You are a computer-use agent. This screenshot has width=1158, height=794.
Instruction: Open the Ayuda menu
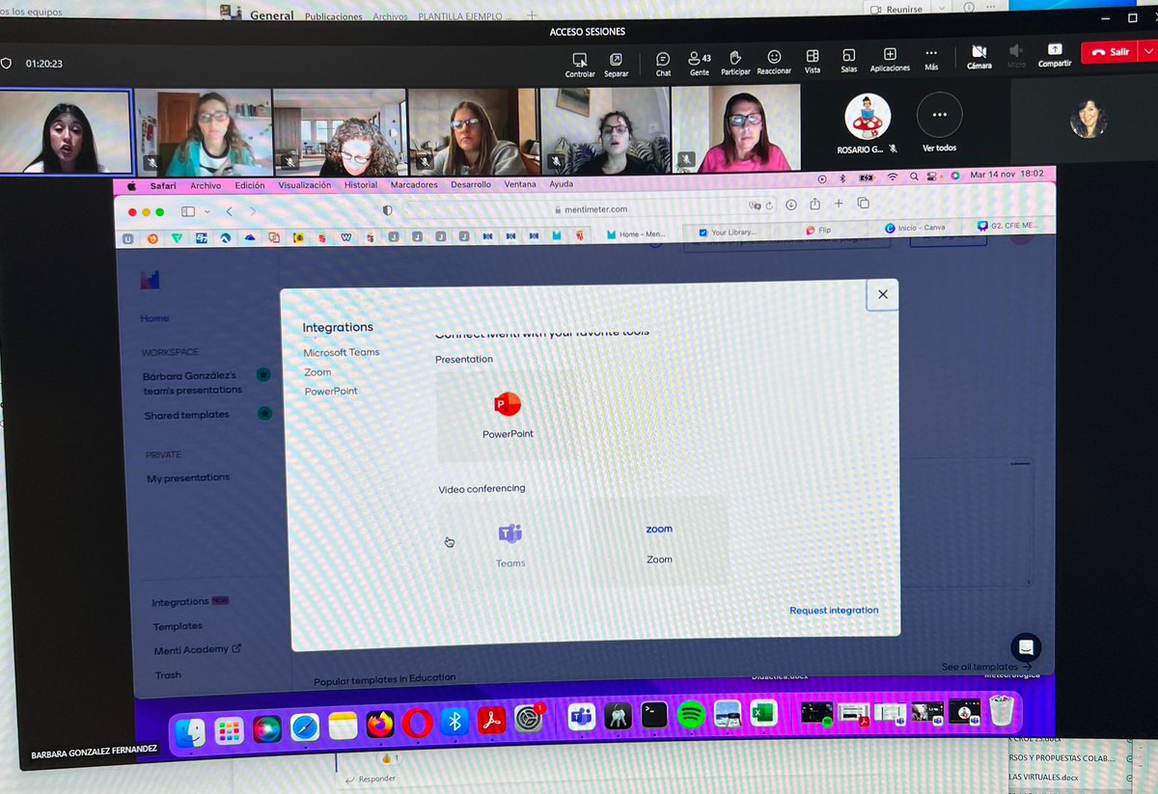point(561,183)
